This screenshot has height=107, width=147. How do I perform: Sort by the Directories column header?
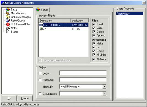pos(55,20)
